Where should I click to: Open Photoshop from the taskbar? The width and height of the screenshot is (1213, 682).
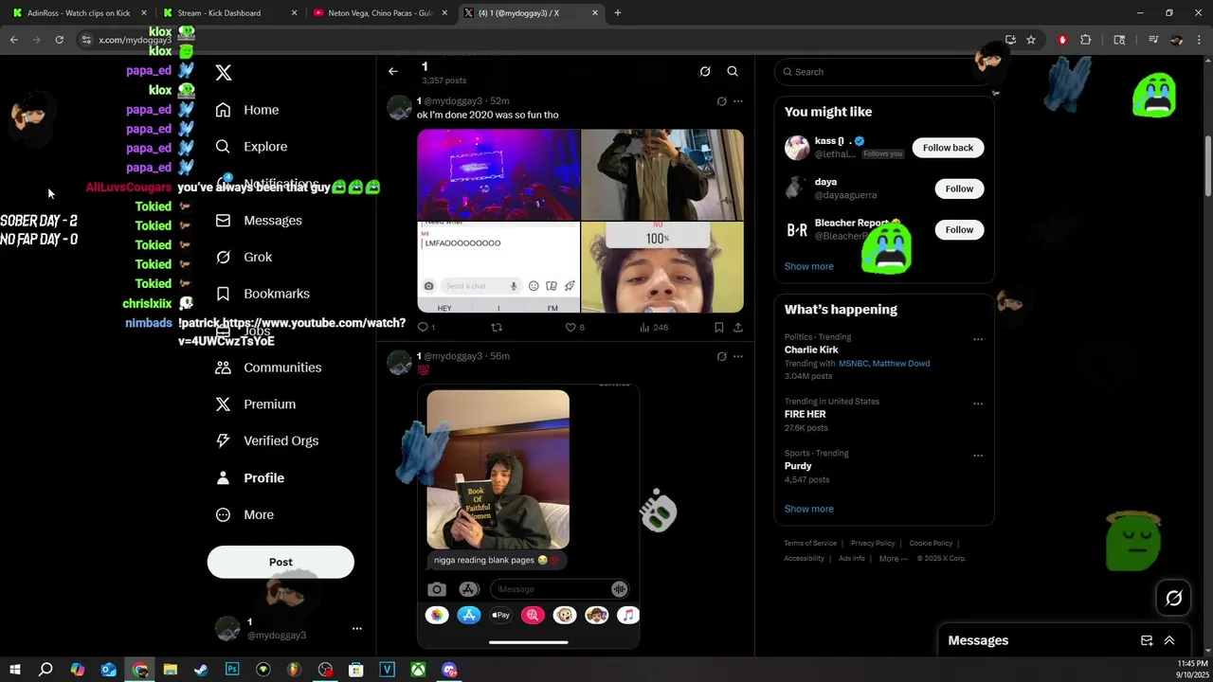[x=232, y=670]
